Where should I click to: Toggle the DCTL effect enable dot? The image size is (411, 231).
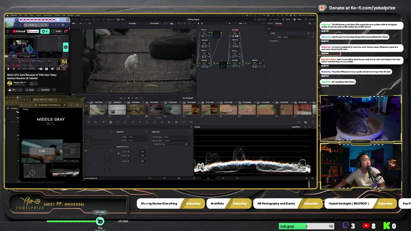pyautogui.click(x=269, y=33)
